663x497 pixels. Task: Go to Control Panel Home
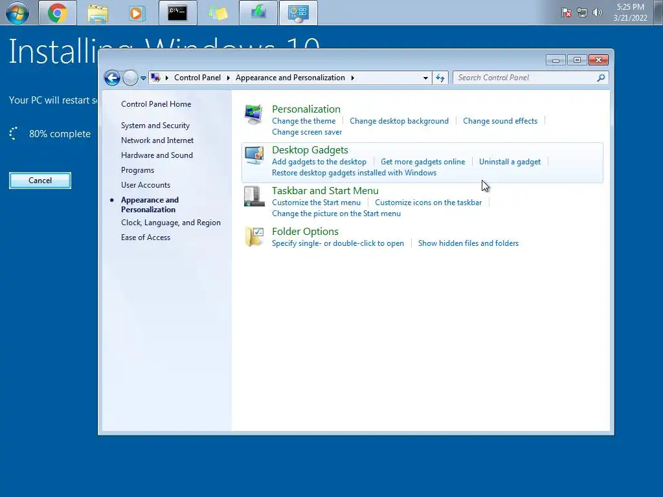(x=156, y=104)
